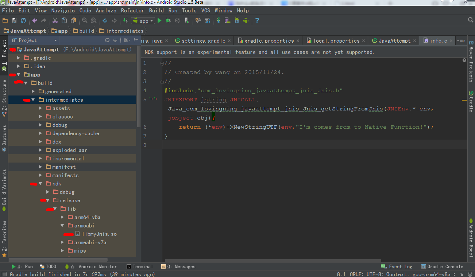This screenshot has height=277, width=475.
Task: Open the AVD Manager icon
Action: click(x=228, y=21)
